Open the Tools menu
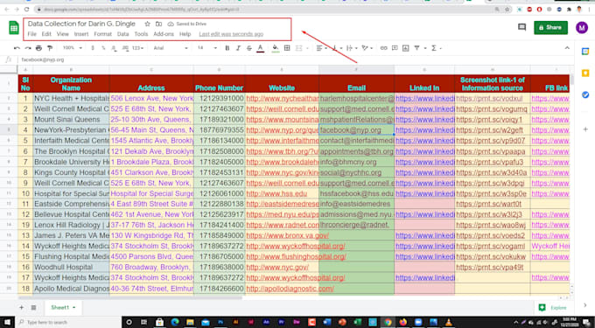This screenshot has width=595, height=328. click(141, 34)
